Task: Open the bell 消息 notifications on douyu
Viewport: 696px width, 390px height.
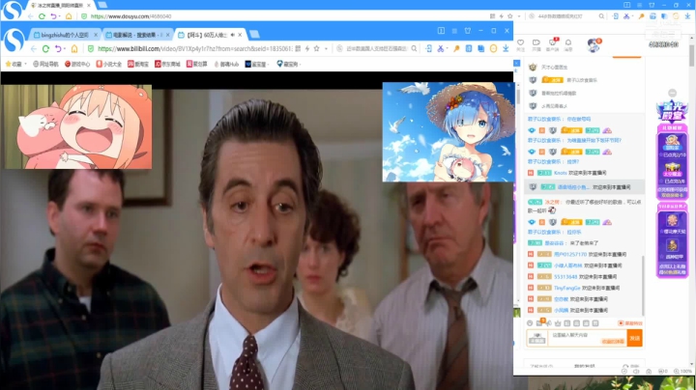Action: (568, 44)
